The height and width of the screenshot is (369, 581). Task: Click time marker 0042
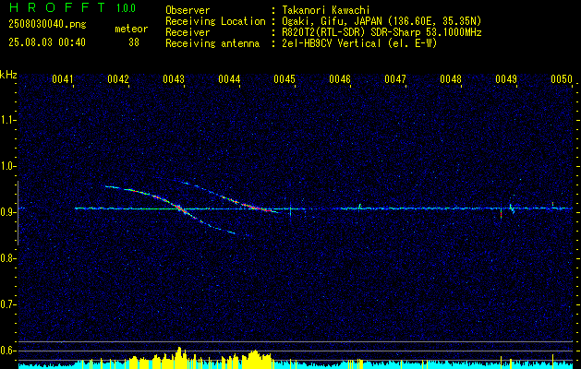pyautogui.click(x=118, y=79)
